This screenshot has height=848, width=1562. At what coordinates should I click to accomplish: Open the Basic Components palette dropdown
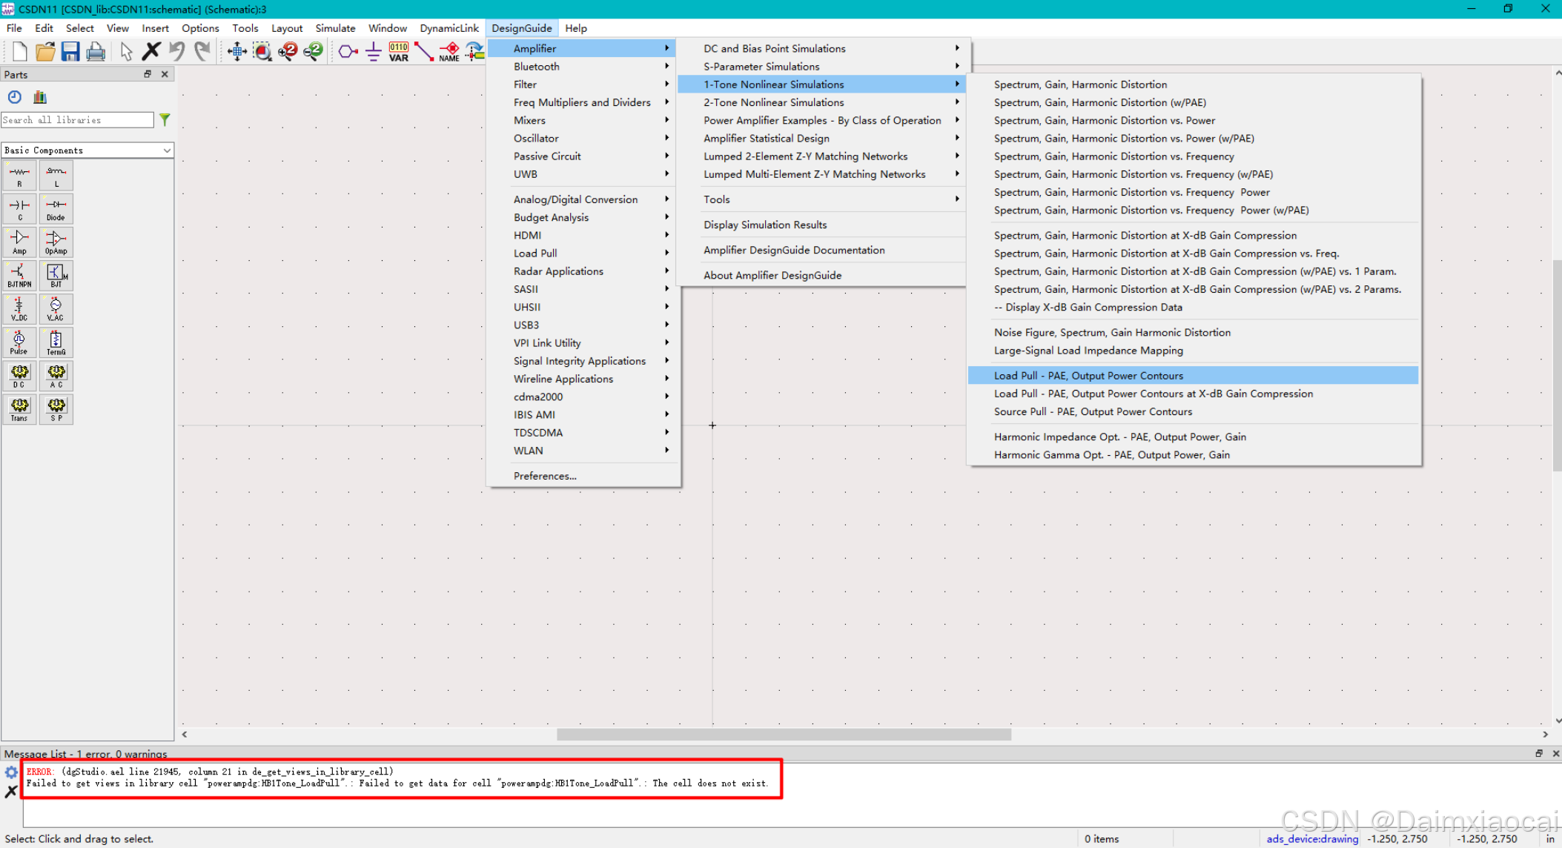coord(167,150)
